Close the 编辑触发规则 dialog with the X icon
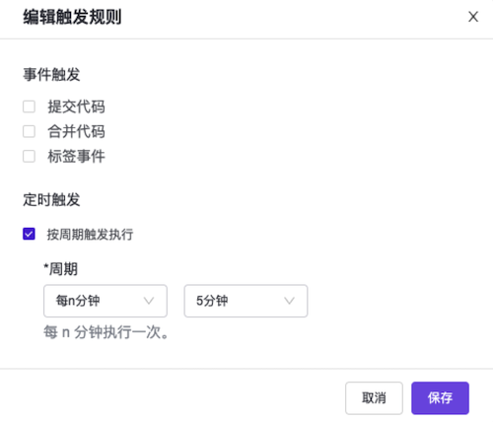 tap(473, 17)
